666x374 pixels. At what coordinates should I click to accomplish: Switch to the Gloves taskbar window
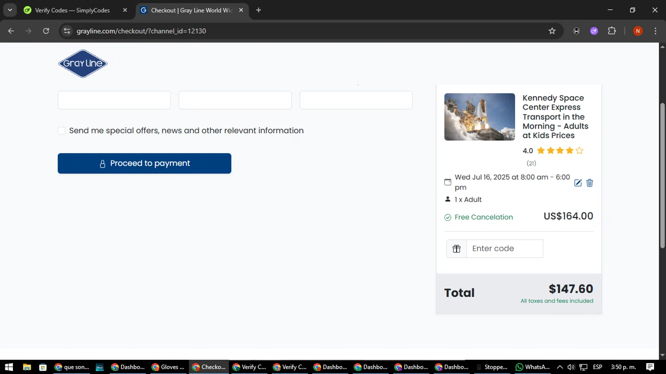point(168,367)
